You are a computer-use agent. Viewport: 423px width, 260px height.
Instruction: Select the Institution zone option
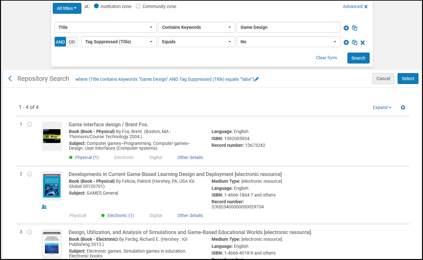tap(96, 6)
